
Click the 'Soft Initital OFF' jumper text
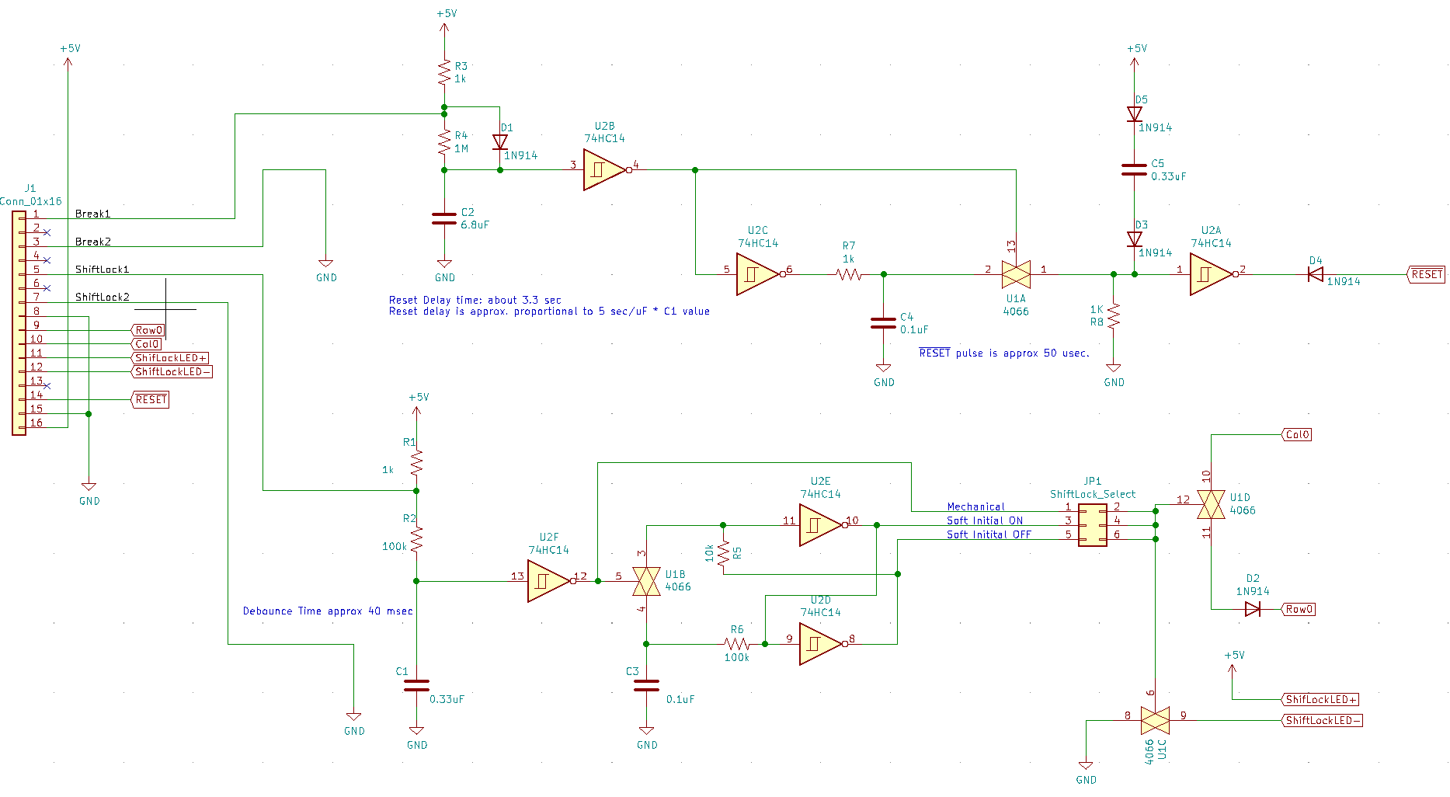tap(989, 534)
